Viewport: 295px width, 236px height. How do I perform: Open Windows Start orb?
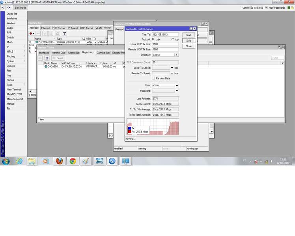click(x=6, y=161)
